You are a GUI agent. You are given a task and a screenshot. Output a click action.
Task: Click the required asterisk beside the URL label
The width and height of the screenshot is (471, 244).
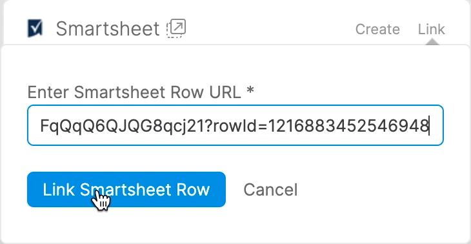(x=250, y=90)
